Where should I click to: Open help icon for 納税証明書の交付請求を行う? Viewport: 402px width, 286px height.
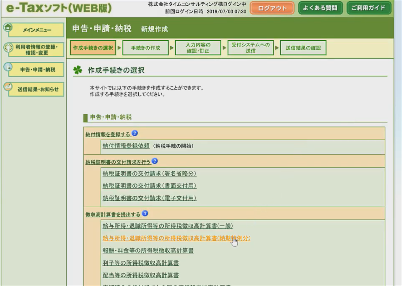(155, 161)
